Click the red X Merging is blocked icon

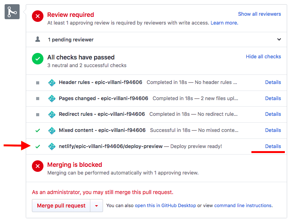click(x=38, y=166)
